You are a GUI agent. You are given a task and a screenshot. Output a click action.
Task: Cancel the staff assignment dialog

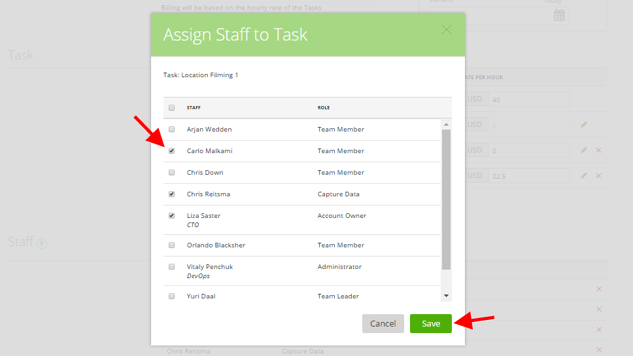383,324
